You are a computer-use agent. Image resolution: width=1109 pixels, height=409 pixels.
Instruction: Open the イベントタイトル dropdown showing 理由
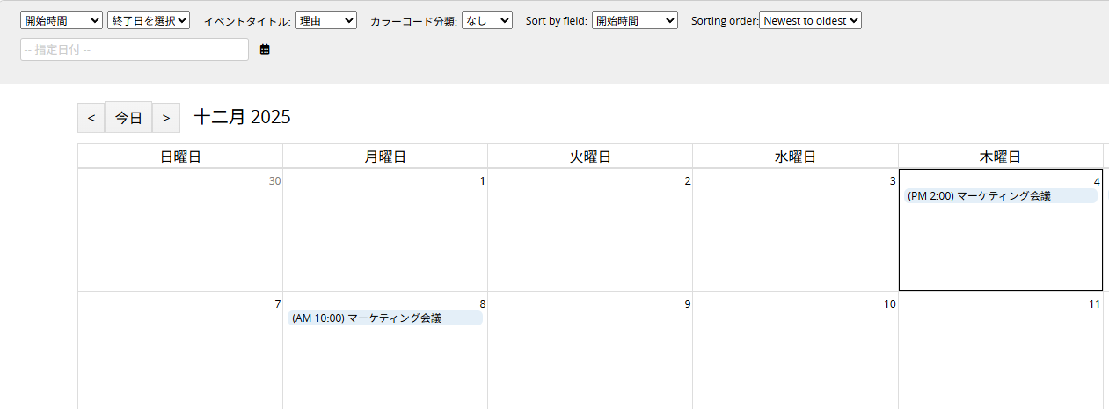pos(325,20)
